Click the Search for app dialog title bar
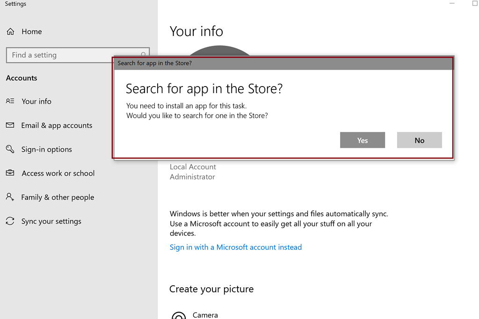This screenshot has width=479, height=319. point(281,63)
